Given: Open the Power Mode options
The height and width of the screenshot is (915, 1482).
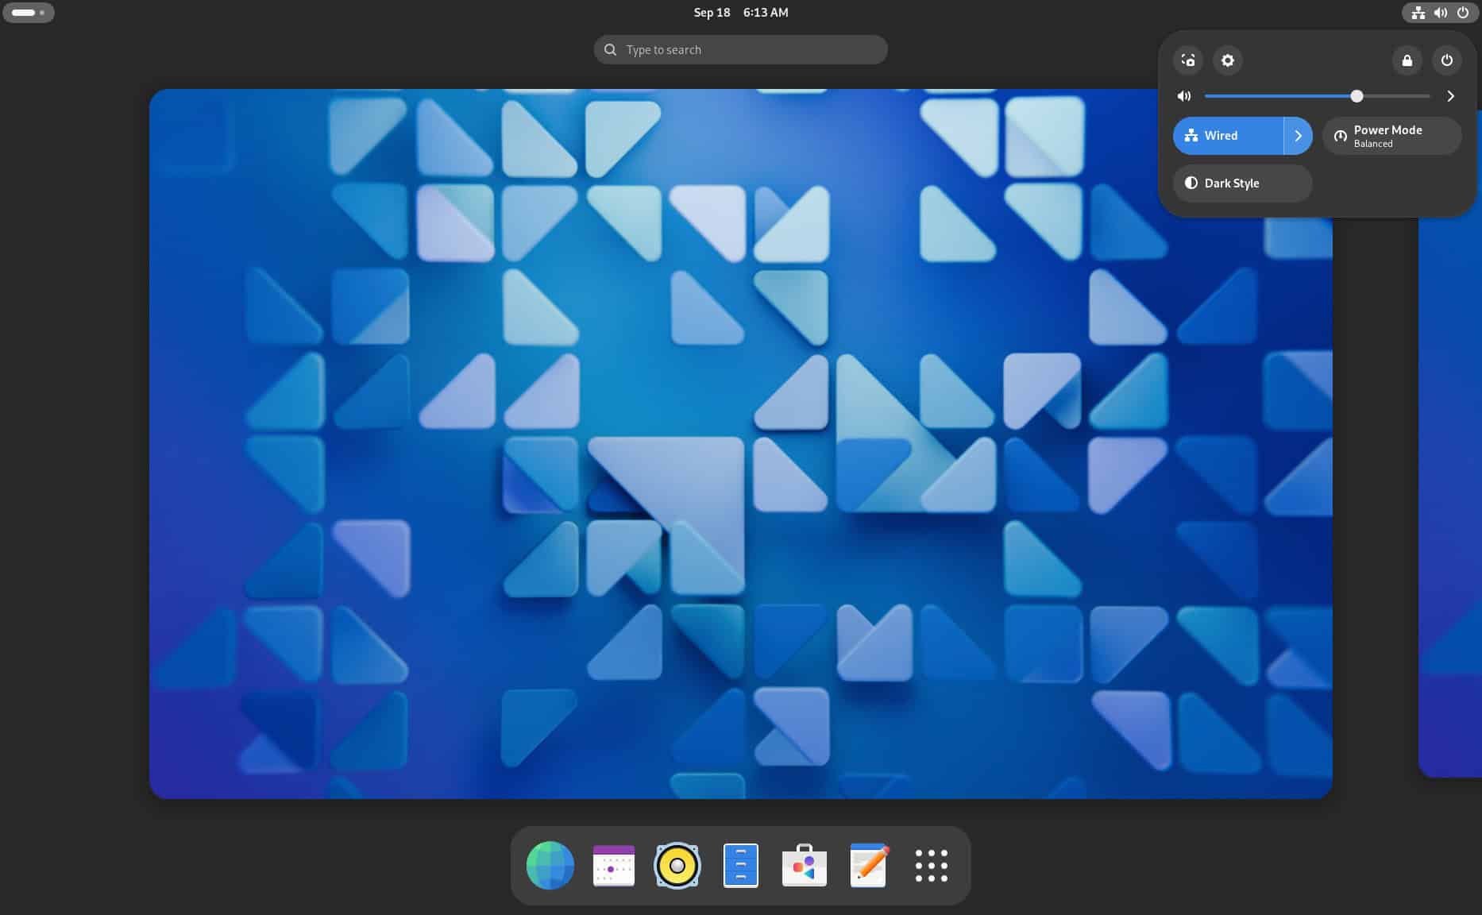Looking at the screenshot, I should pos(1391,135).
